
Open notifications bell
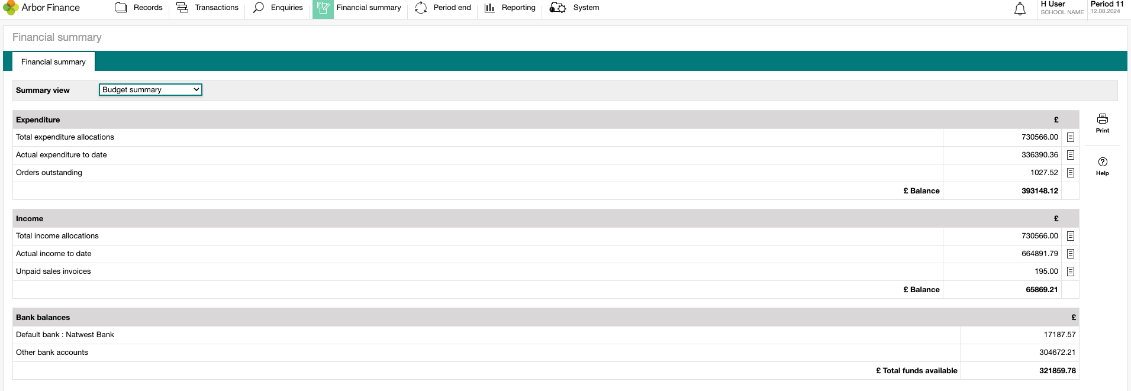tap(1020, 9)
